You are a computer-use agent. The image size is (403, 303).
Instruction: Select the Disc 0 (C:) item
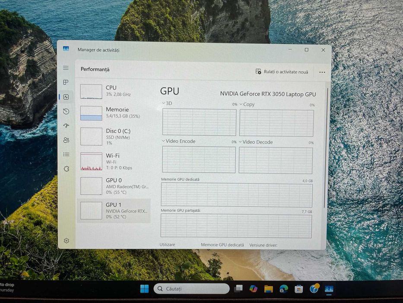114,136
